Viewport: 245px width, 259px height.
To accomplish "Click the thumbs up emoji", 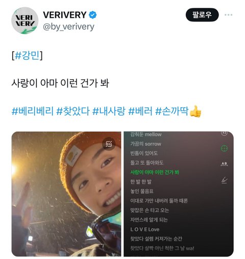I will [x=195, y=111].
